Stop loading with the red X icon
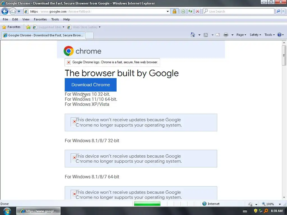The width and height of the screenshot is (287, 215). (x=198, y=11)
